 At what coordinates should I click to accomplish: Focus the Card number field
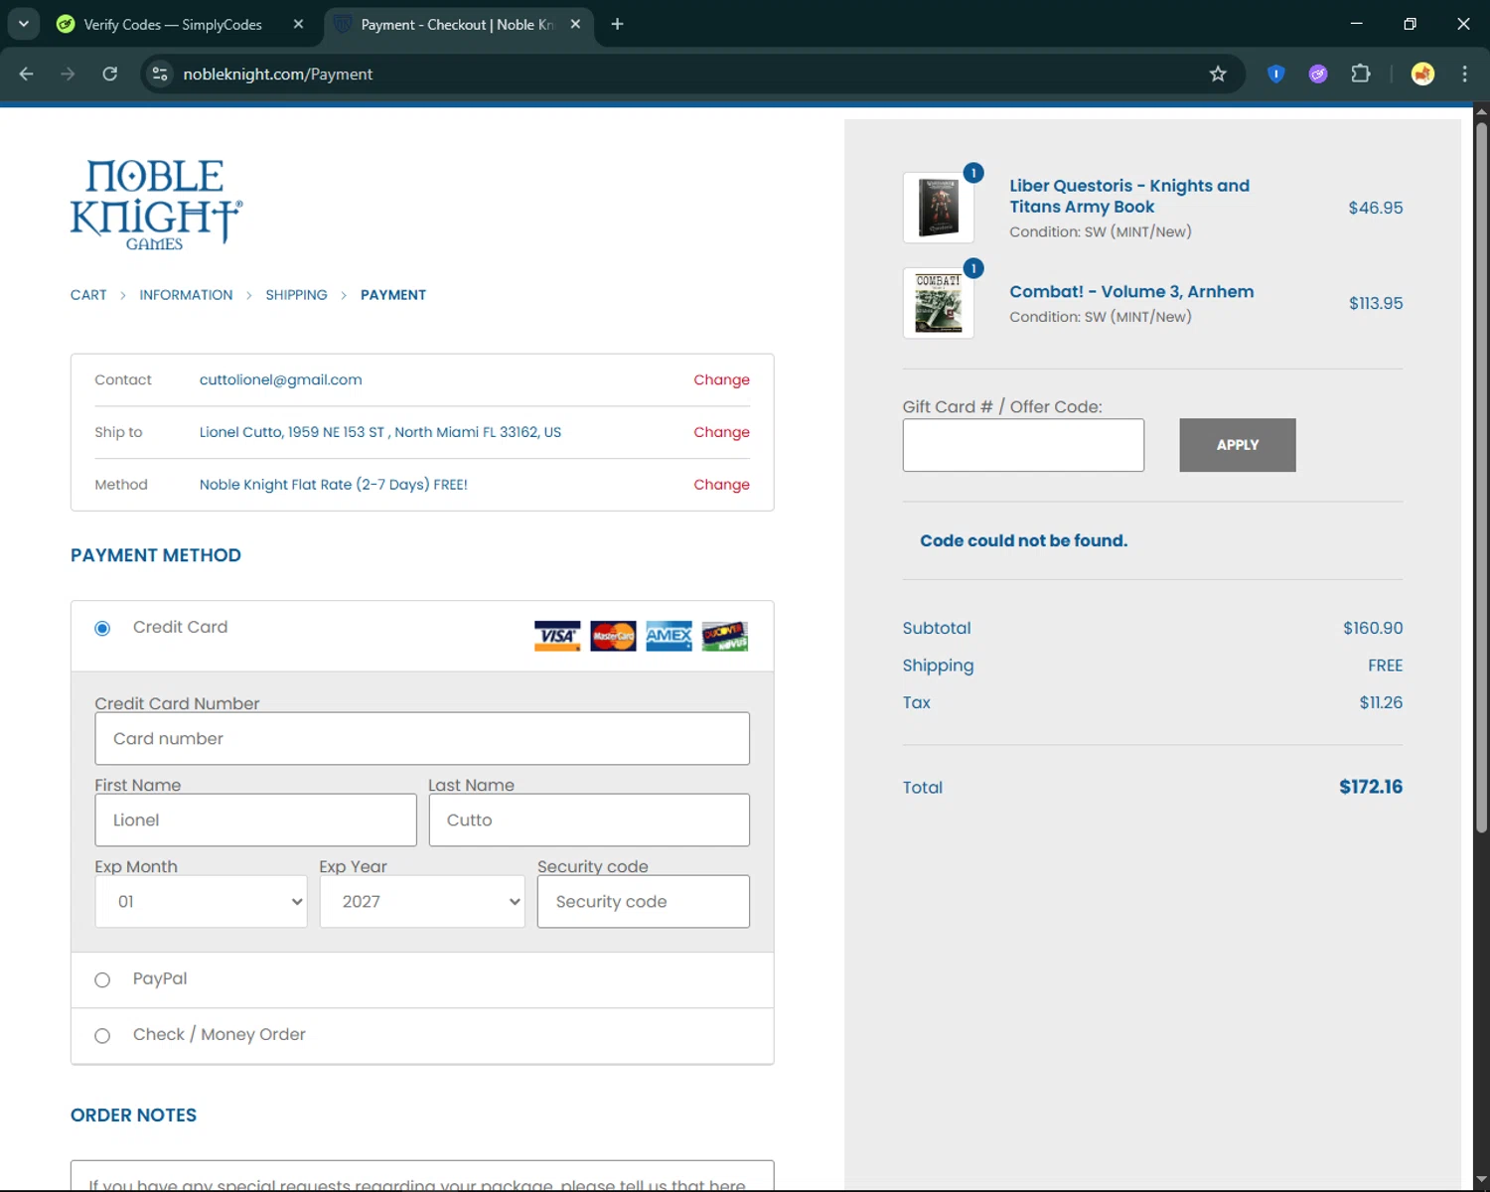coord(422,738)
